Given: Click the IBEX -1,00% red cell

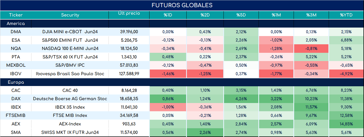Looking at the screenshot, I should tap(168, 107).
